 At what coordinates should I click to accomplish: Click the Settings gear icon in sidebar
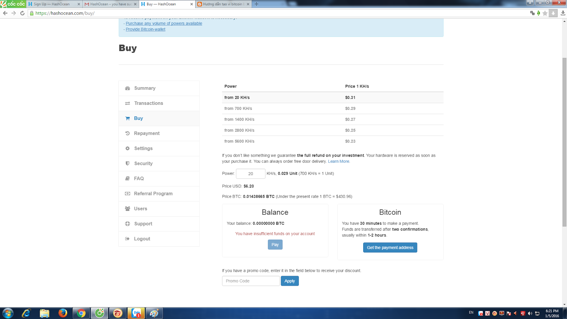[x=128, y=149]
